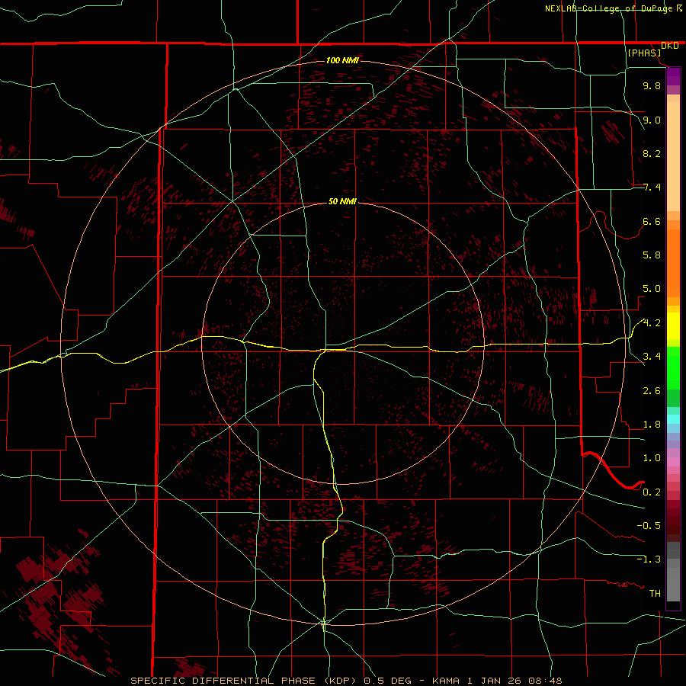Select the "100 NMI" range ring label

click(342, 60)
